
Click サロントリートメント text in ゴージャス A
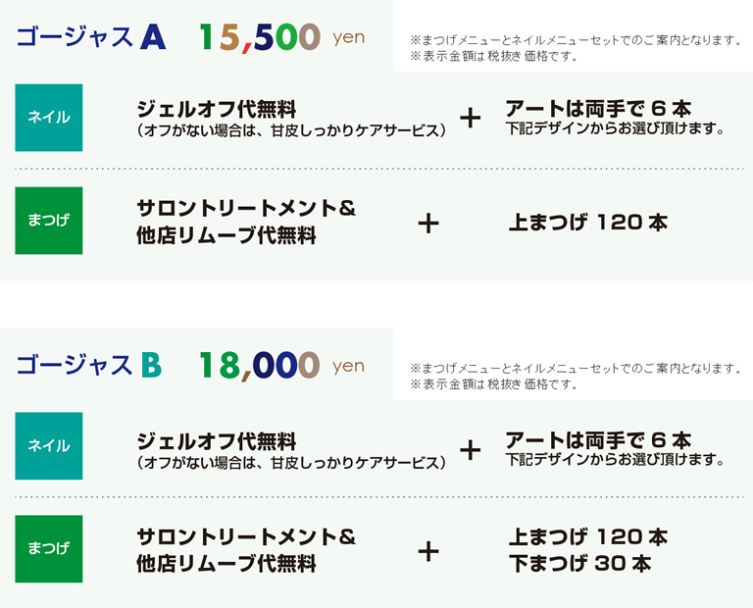(x=245, y=209)
